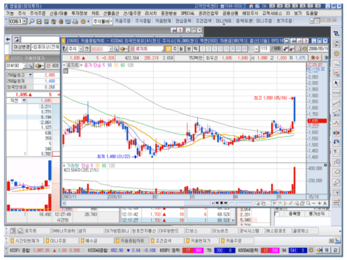This screenshot has width=347, height=260.
Task: Open the 014190 stock code dropdown
Action: [x=25, y=66]
